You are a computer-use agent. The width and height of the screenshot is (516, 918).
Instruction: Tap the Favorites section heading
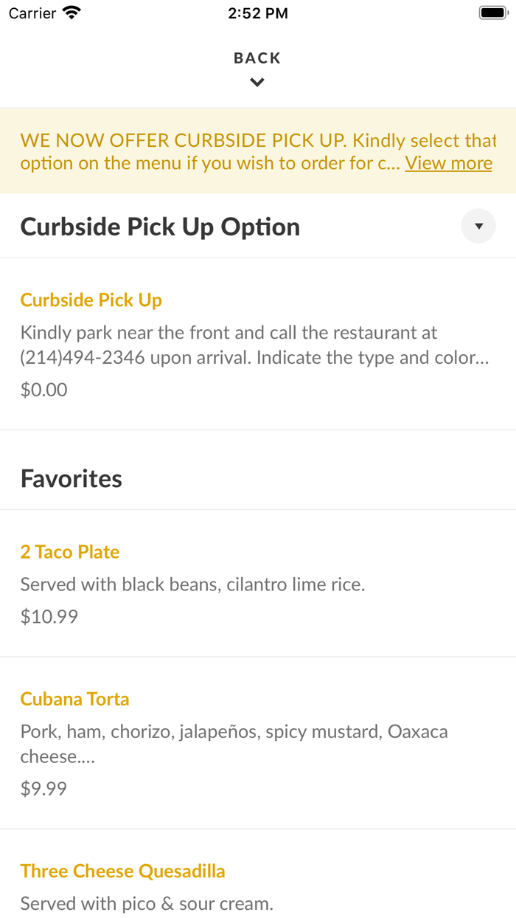(71, 479)
